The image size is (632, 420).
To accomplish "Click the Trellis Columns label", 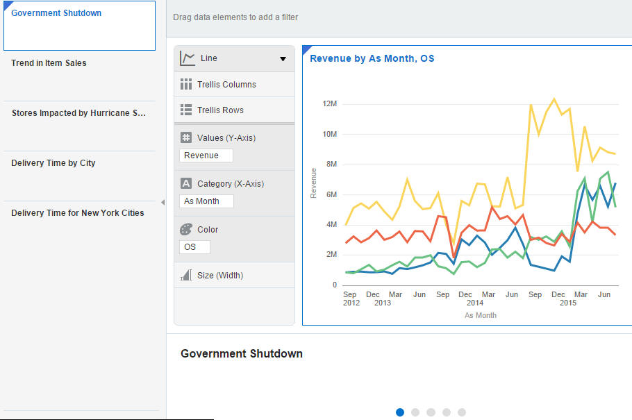I will coord(226,84).
